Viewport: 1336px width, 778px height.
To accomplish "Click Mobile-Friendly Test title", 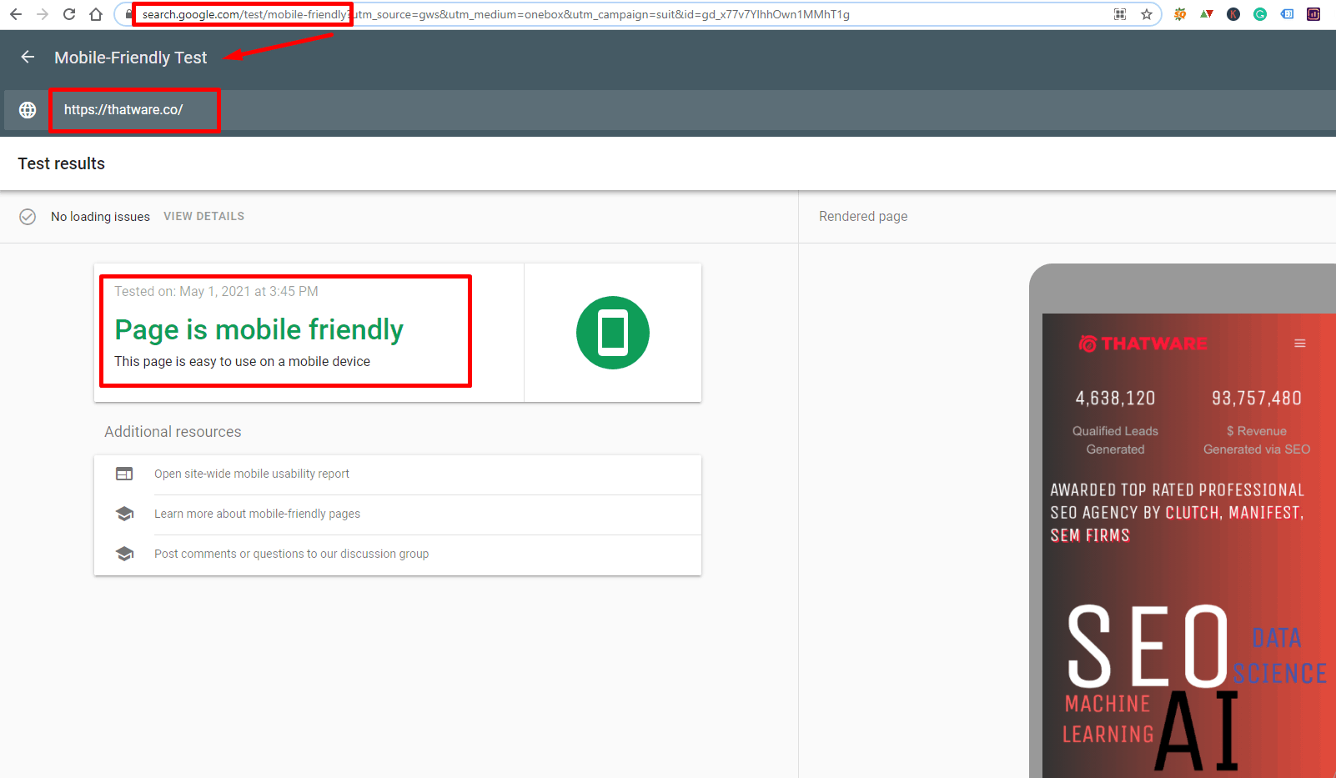I will (131, 58).
